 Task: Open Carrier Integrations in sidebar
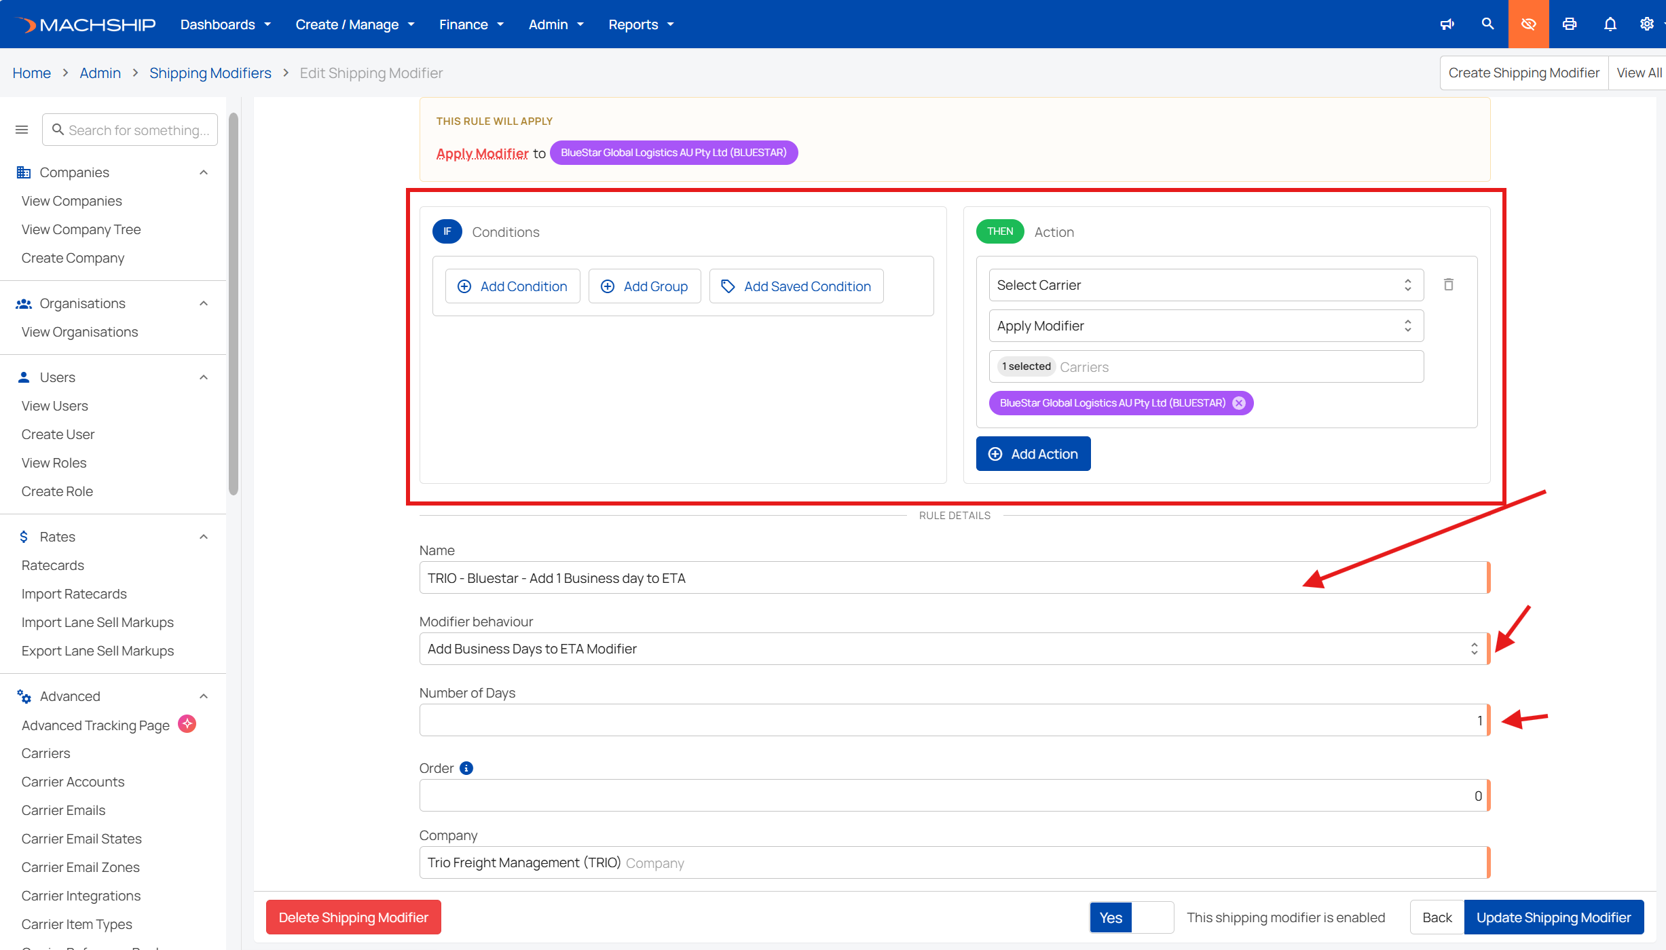click(81, 896)
